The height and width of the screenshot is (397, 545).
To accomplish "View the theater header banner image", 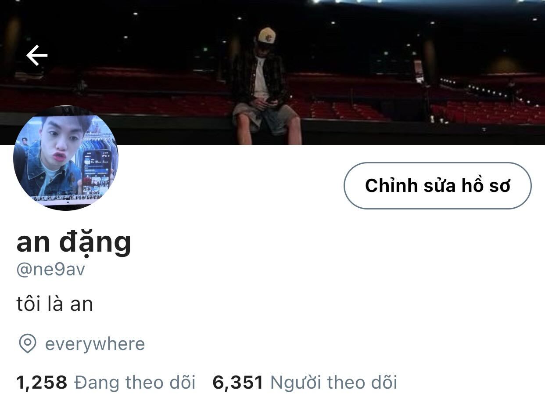I will [272, 72].
